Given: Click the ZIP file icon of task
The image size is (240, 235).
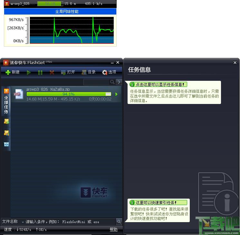Looking at the screenshot, I should click(18, 94).
